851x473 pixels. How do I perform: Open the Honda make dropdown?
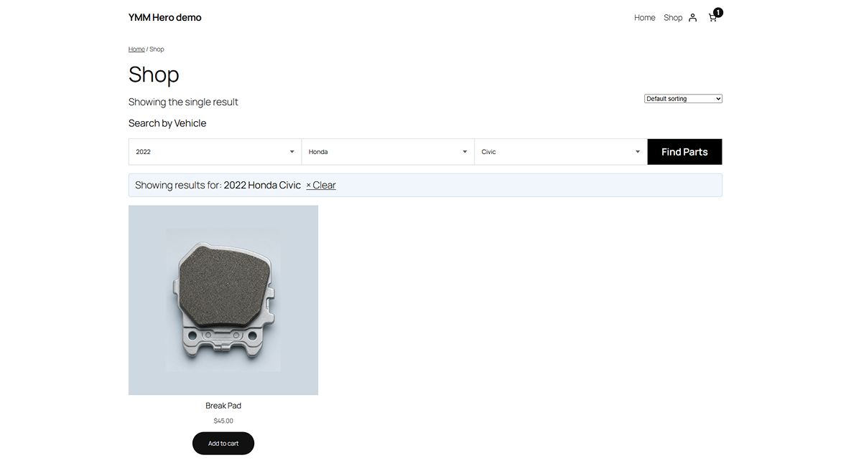tap(388, 152)
